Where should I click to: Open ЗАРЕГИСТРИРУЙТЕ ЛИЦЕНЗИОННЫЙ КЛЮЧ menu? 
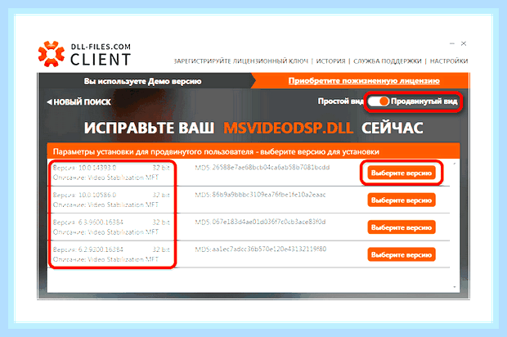click(241, 61)
